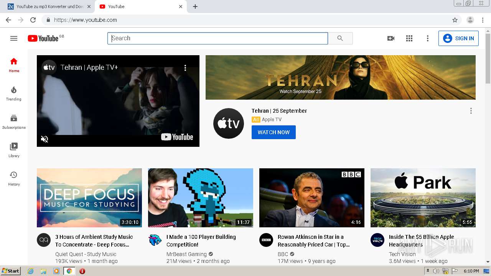Open Library in sidebar
Viewport: 491px width, 276px height.
pyautogui.click(x=14, y=150)
